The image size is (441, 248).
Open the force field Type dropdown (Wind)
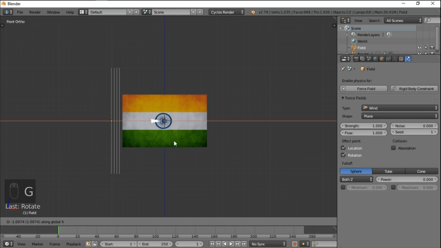click(x=400, y=108)
